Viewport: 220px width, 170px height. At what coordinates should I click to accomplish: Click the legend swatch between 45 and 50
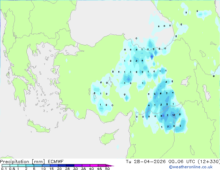[102, 165]
